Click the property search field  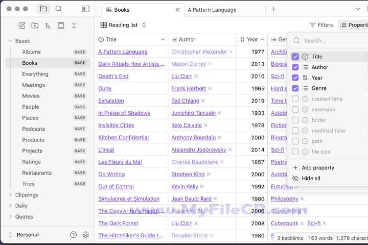pos(332,41)
